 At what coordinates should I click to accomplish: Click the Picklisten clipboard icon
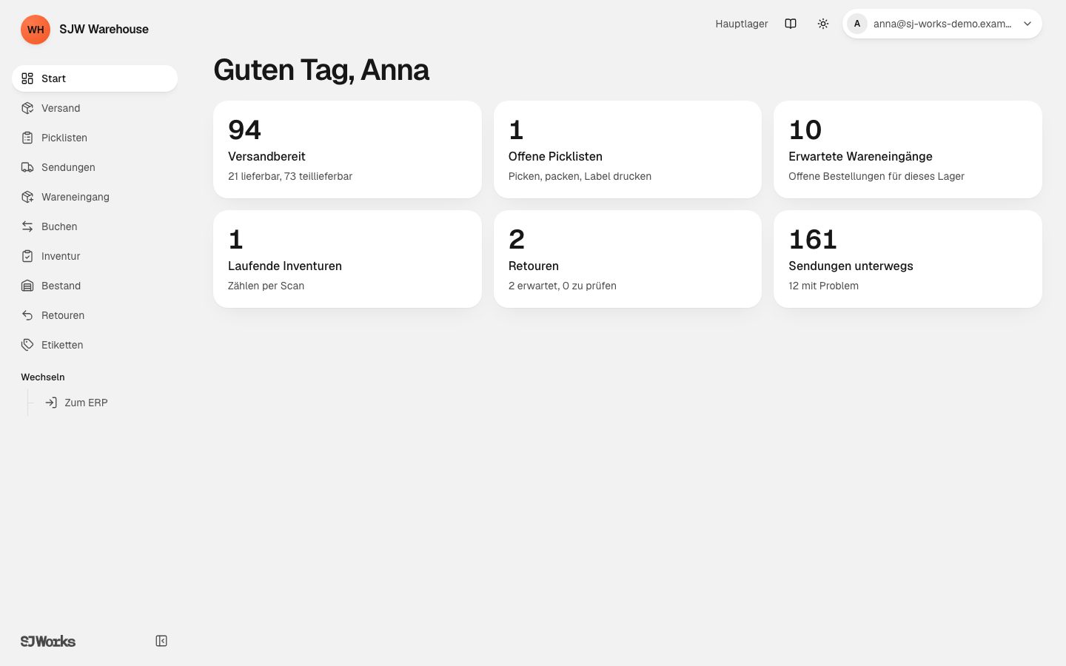tap(27, 138)
